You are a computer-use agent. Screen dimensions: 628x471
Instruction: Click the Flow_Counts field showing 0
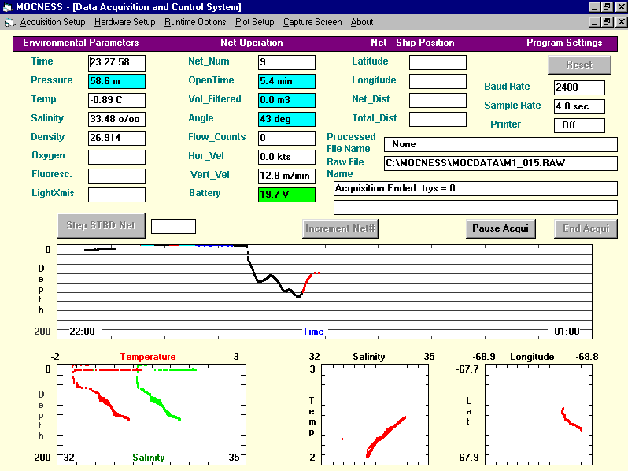coord(286,138)
